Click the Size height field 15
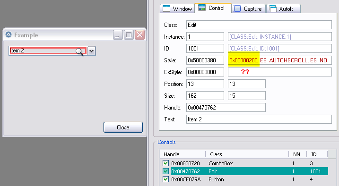The image size is (339, 186). point(247,95)
